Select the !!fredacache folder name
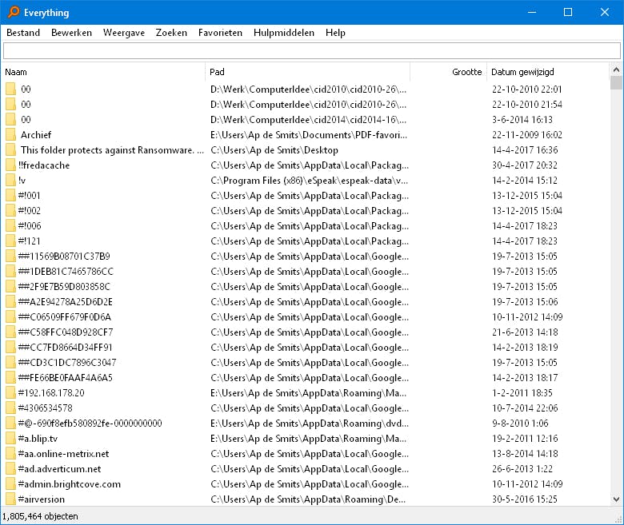This screenshot has width=624, height=525. 44,165
